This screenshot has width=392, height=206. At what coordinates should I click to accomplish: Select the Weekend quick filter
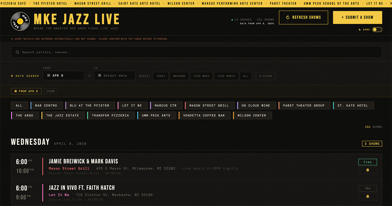point(179,76)
